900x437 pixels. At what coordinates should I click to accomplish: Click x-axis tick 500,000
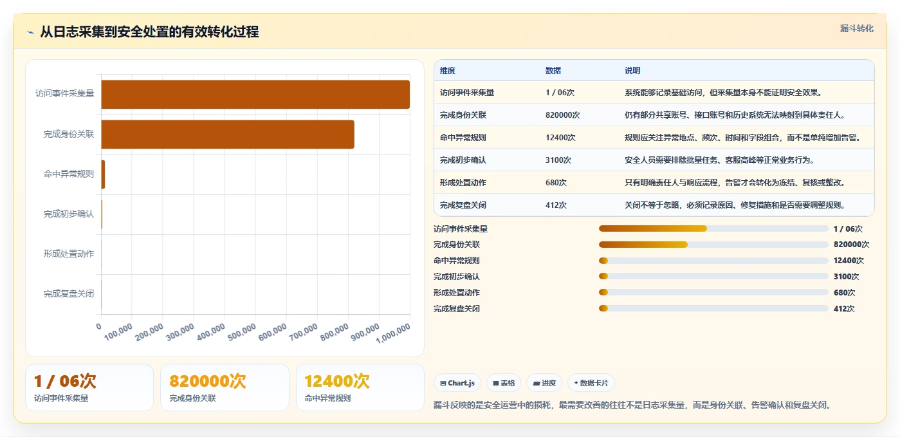coord(241,333)
